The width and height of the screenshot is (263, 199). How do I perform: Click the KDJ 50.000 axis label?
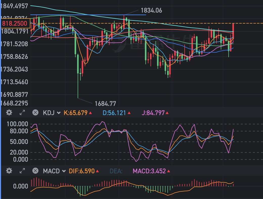click(19, 142)
